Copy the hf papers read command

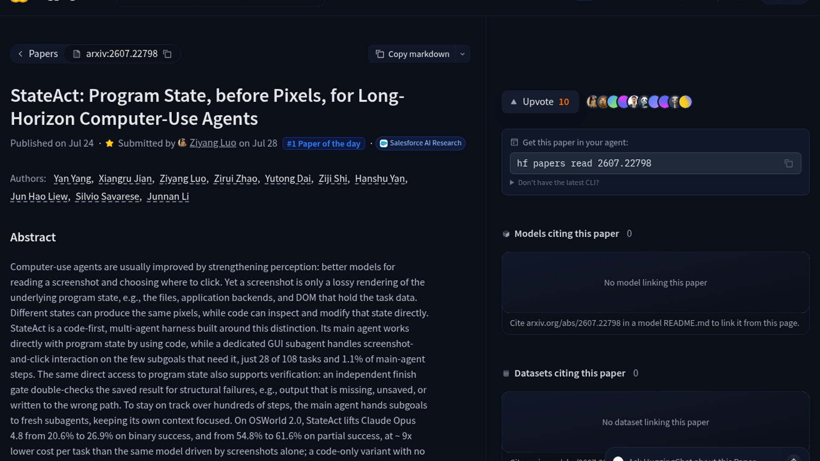click(x=788, y=163)
